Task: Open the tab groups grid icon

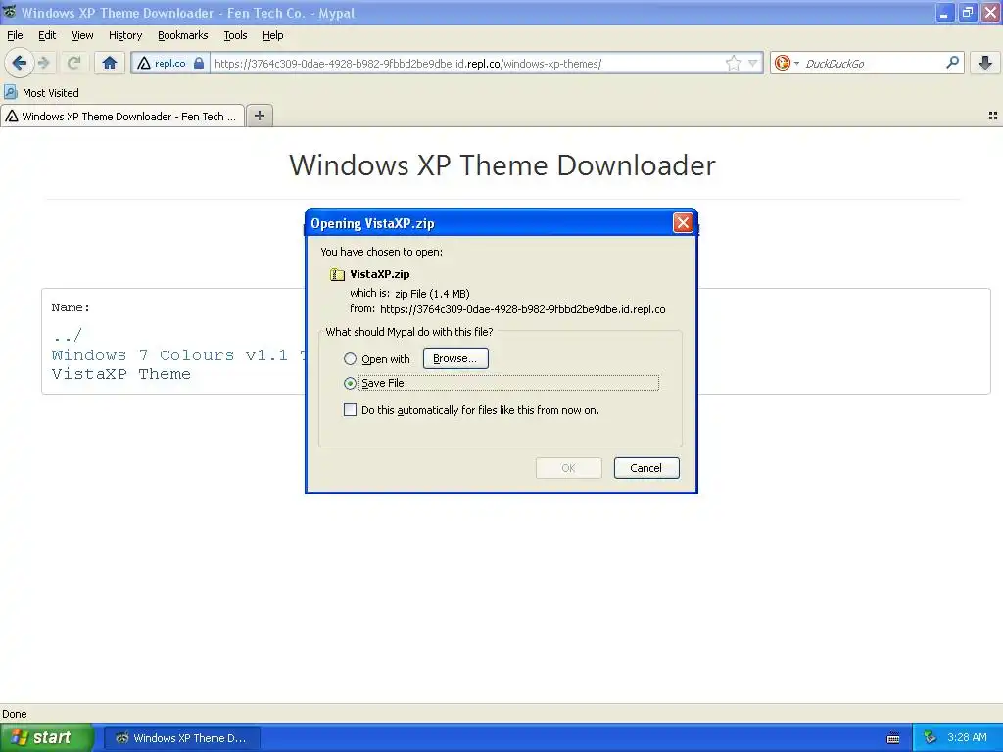Action: pyautogui.click(x=993, y=116)
